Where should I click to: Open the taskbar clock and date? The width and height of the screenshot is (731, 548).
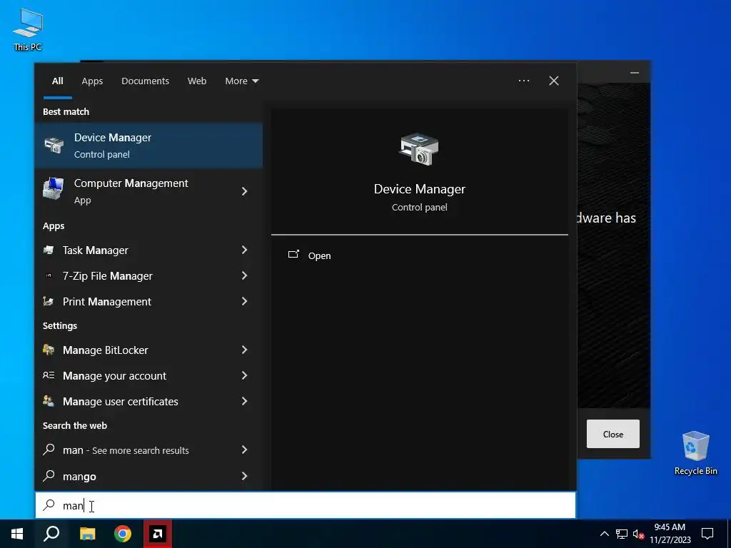(x=670, y=534)
